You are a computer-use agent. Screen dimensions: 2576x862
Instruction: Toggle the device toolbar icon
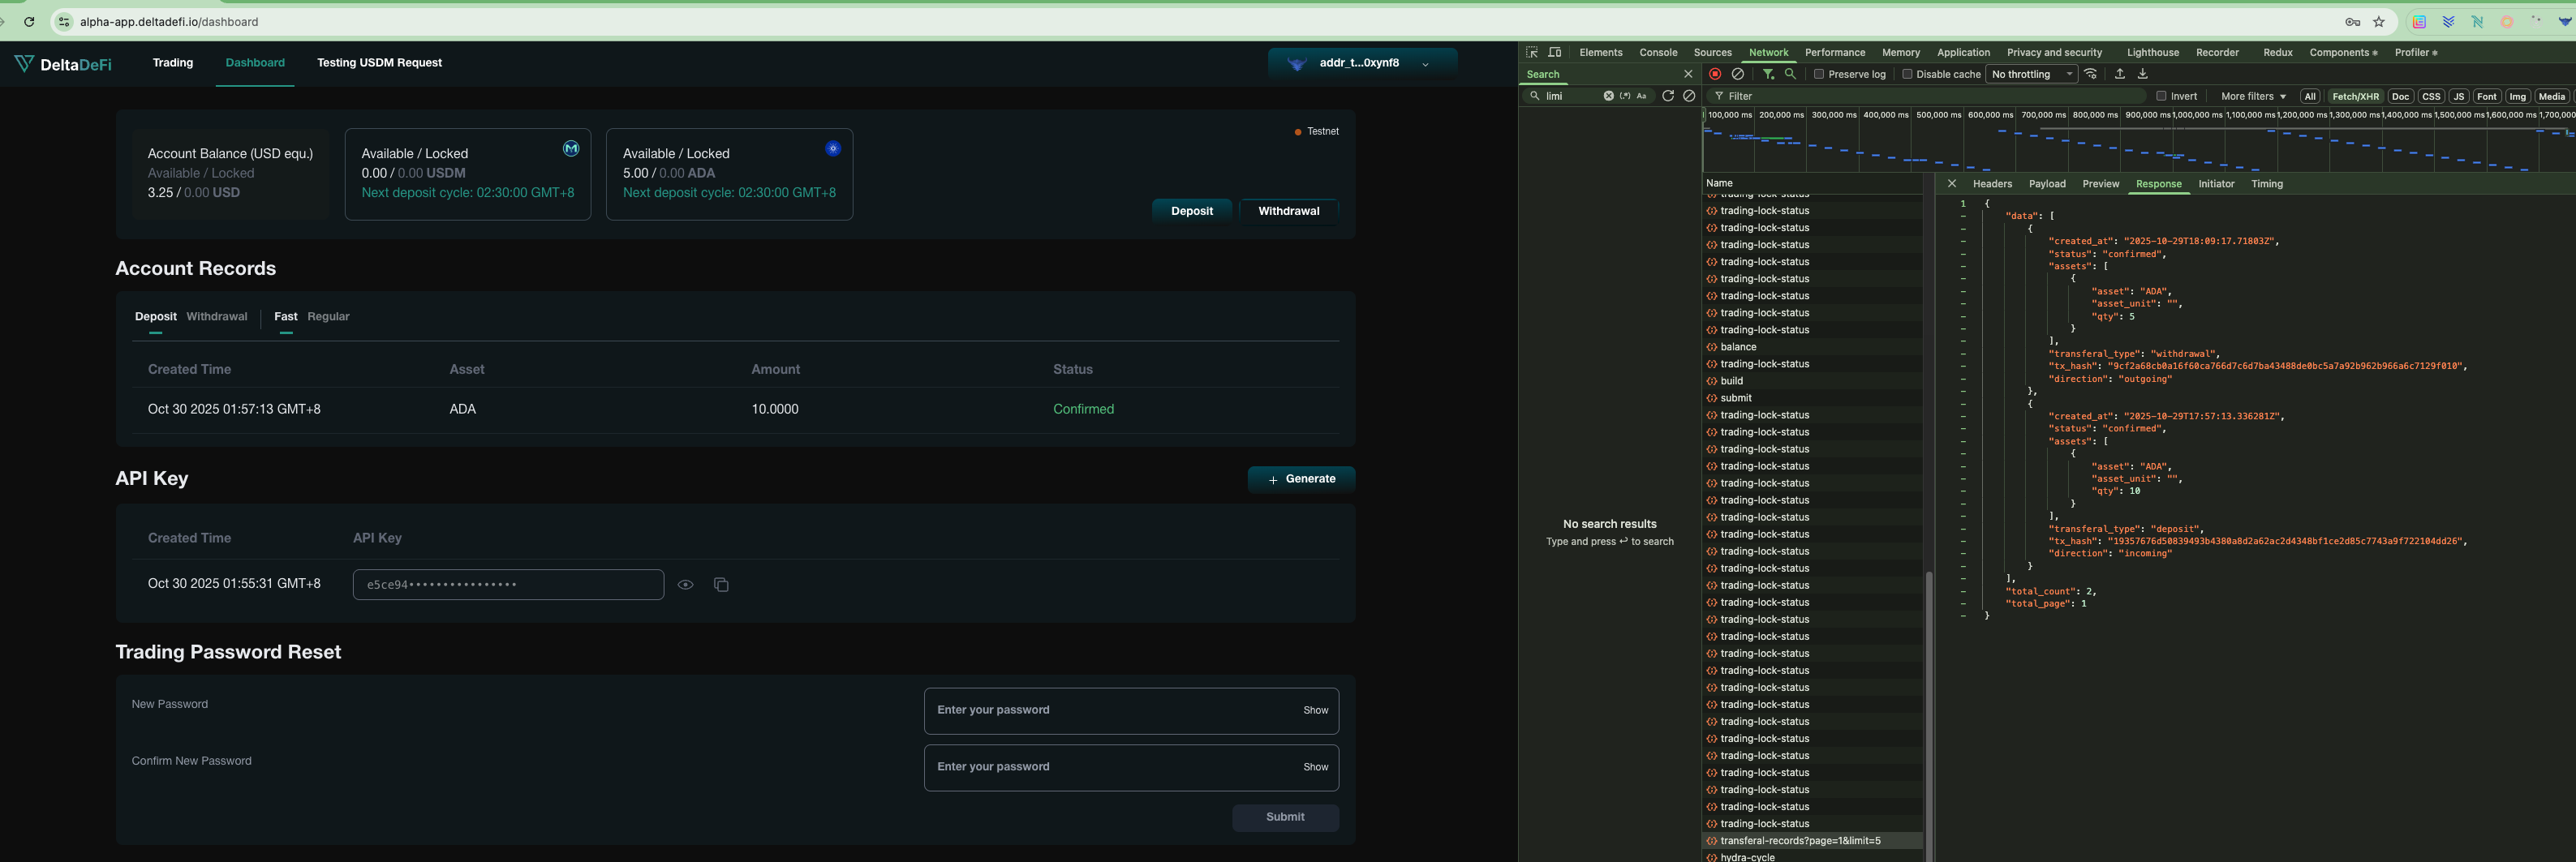coord(1555,52)
